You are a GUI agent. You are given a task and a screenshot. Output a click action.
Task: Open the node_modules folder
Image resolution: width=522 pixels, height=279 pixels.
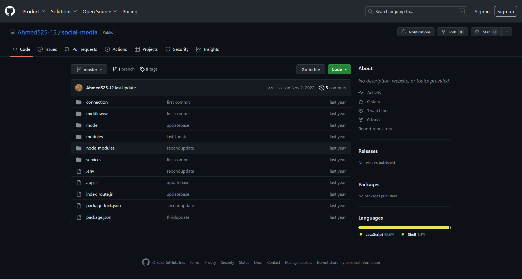pos(100,148)
